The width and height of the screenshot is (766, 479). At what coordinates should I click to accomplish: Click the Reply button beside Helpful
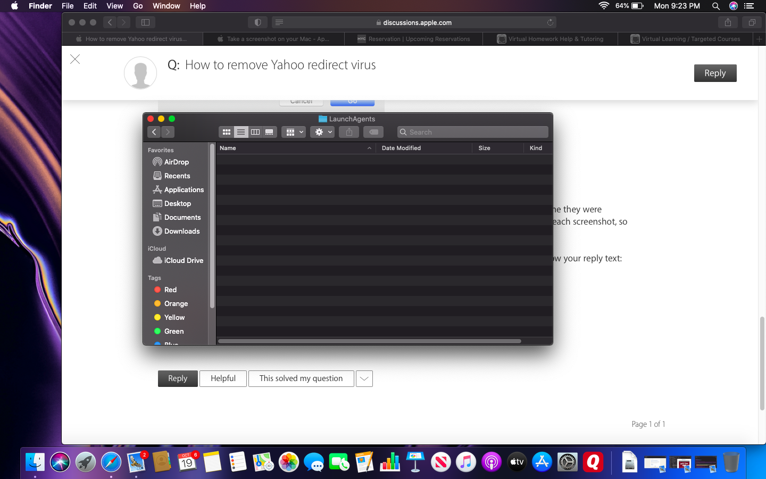point(178,378)
